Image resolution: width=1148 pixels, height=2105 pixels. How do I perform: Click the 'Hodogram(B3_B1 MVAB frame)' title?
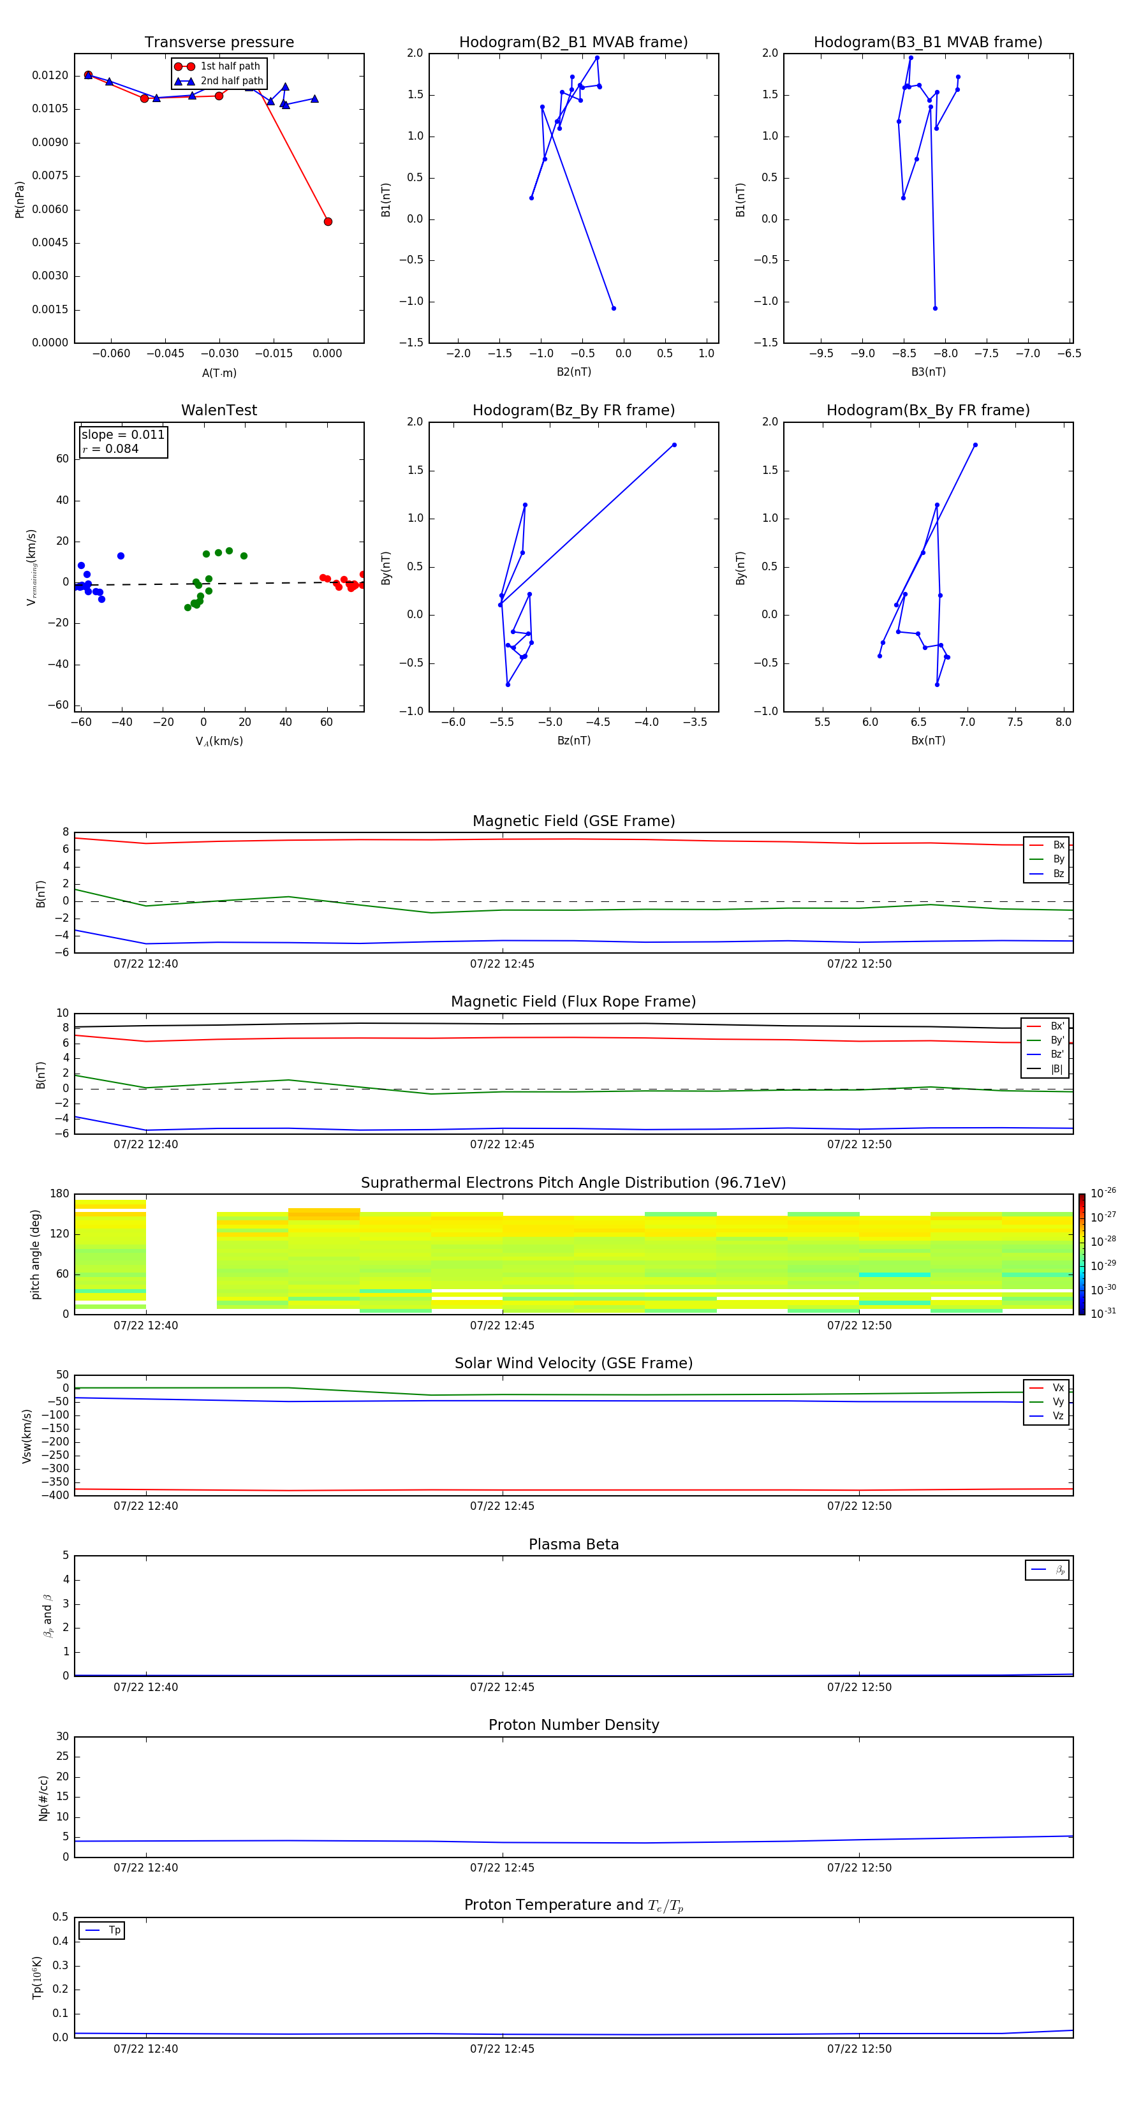(928, 43)
